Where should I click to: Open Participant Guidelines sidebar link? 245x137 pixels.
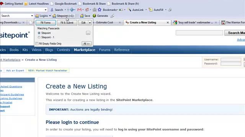(12, 94)
